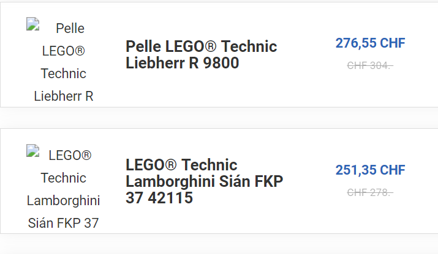Click the broken image icon in Lamborghini card
Image resolution: width=438 pixels, height=254 pixels.
(32, 151)
